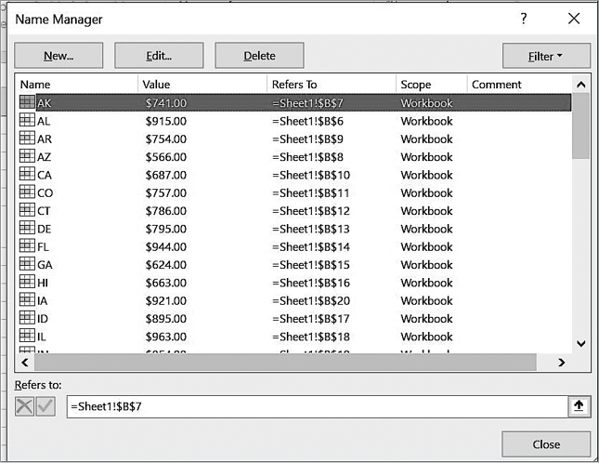
Task: Click the checkmark accept icon
Action: [x=46, y=406]
